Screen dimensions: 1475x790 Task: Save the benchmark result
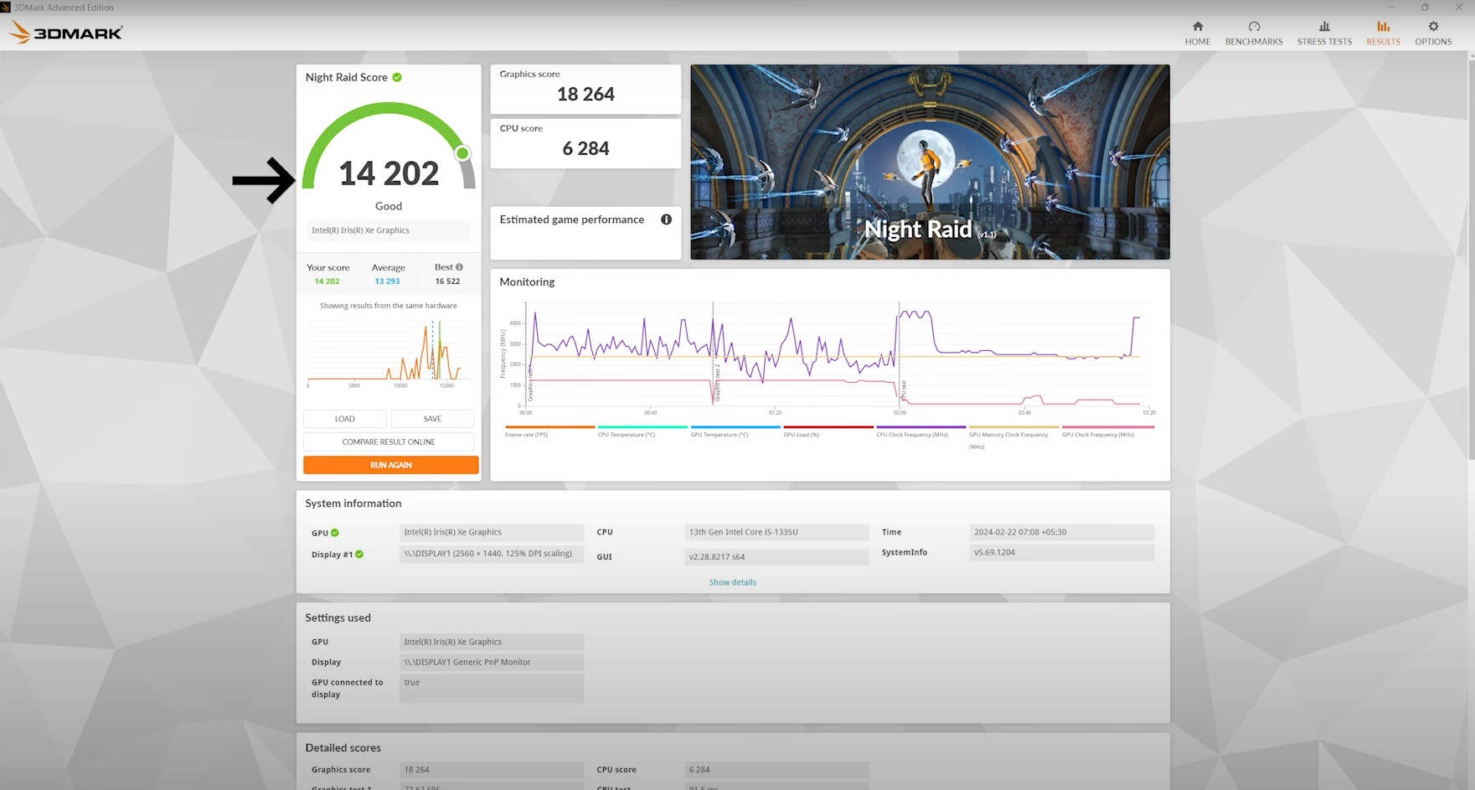(432, 419)
